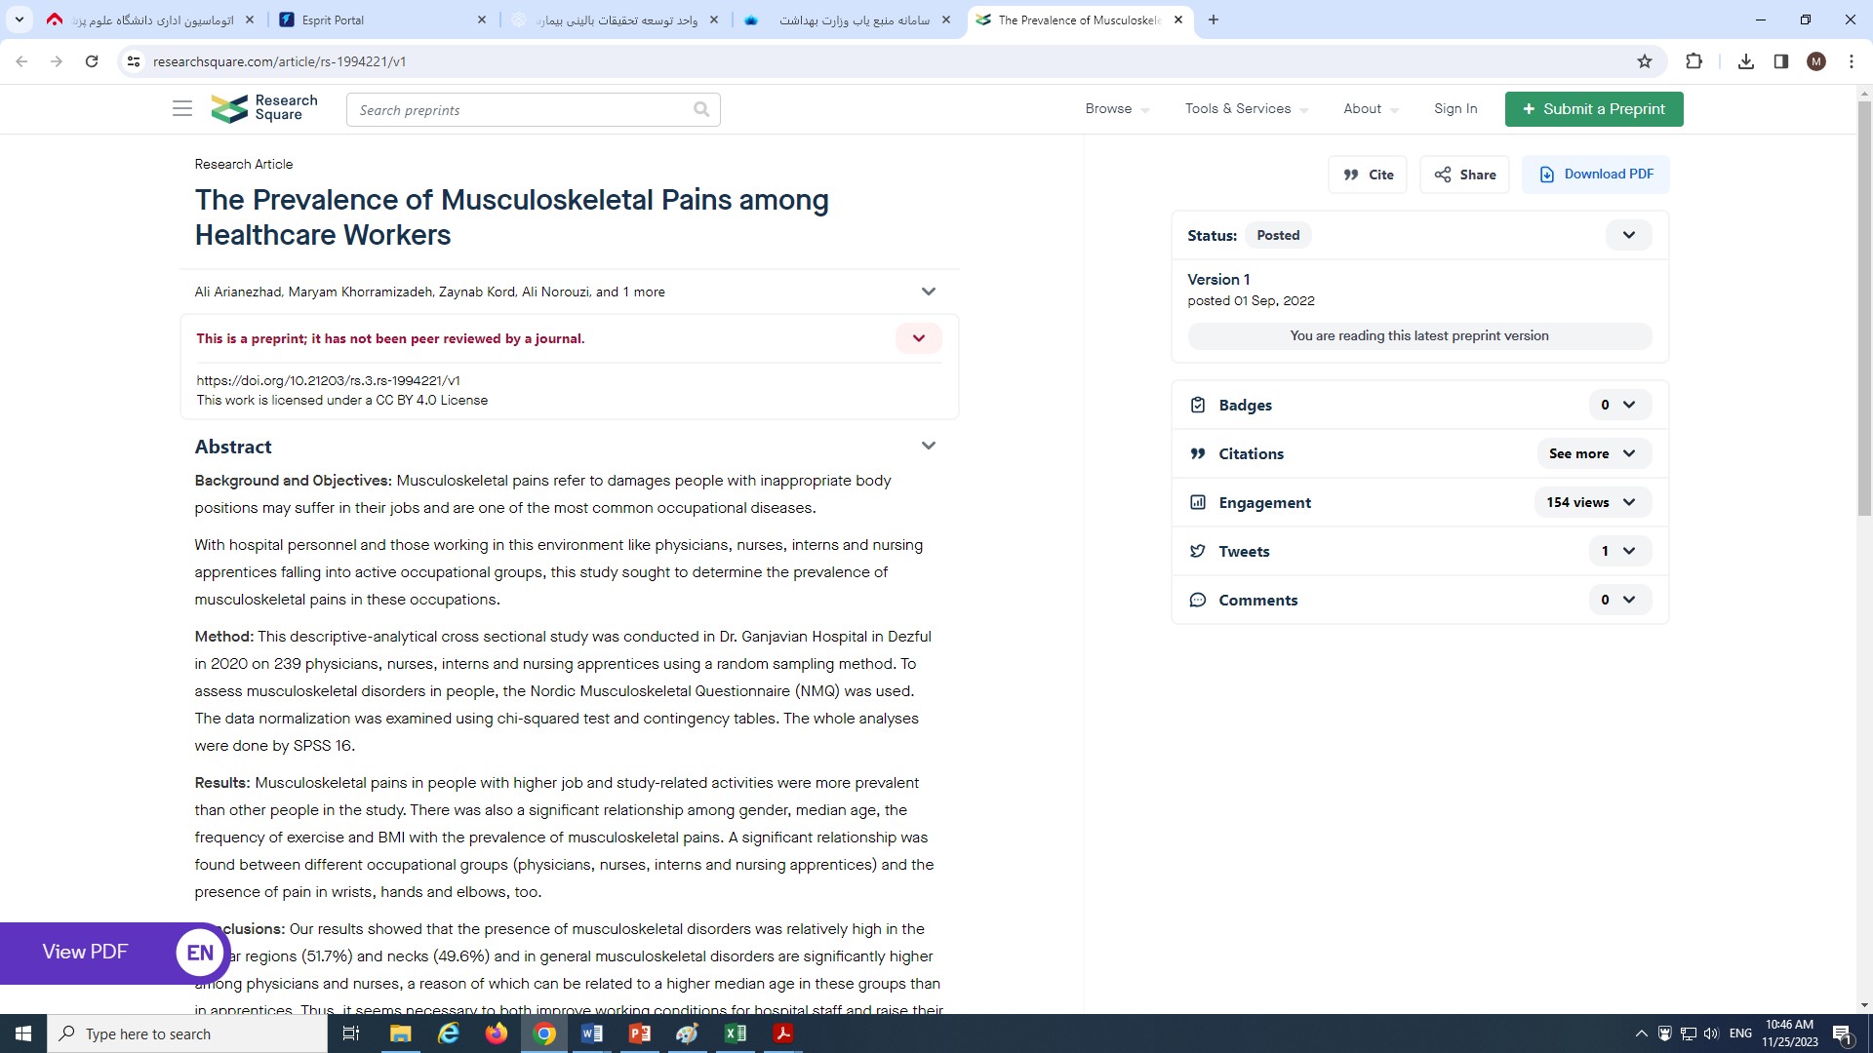Viewport: 1873px width, 1053px height.
Task: Bookmark page with star icon
Action: pos(1645,61)
